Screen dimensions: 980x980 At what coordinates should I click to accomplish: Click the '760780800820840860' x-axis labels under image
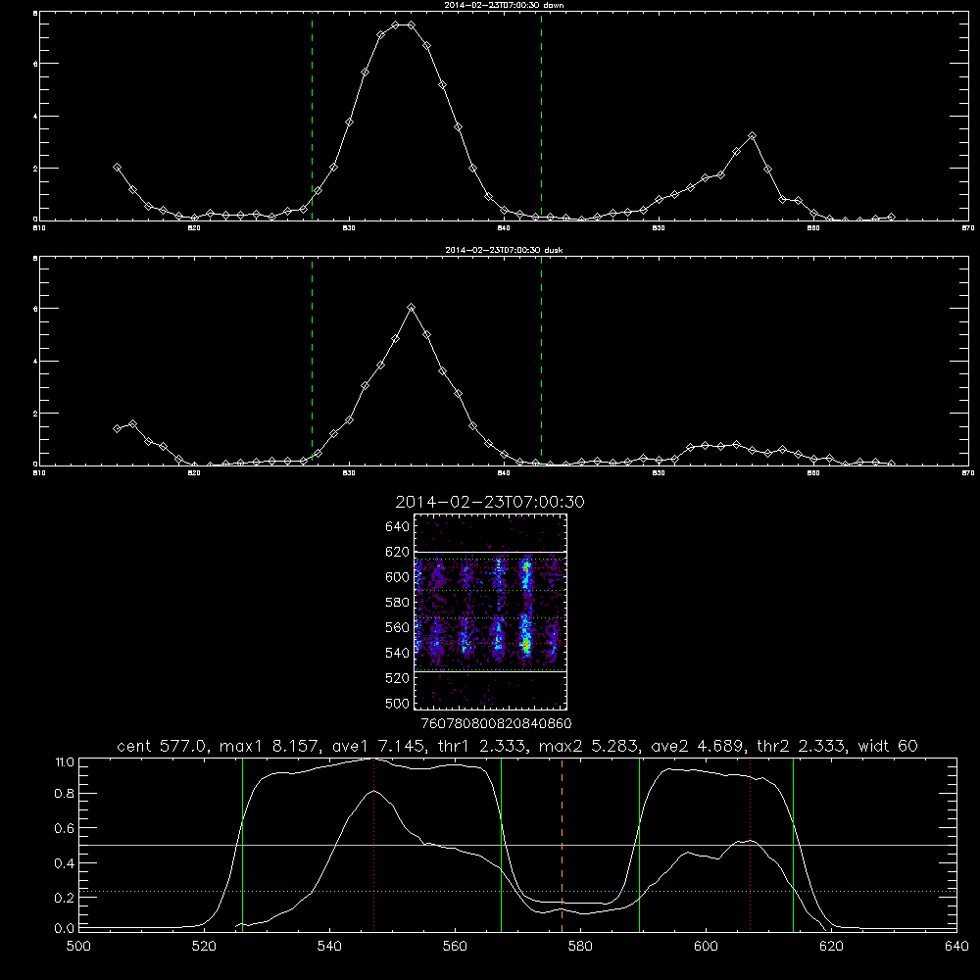tap(497, 723)
